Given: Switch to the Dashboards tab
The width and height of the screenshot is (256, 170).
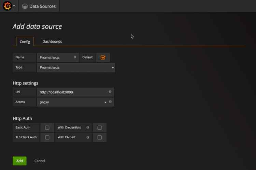Looking at the screenshot, I should point(52,42).
